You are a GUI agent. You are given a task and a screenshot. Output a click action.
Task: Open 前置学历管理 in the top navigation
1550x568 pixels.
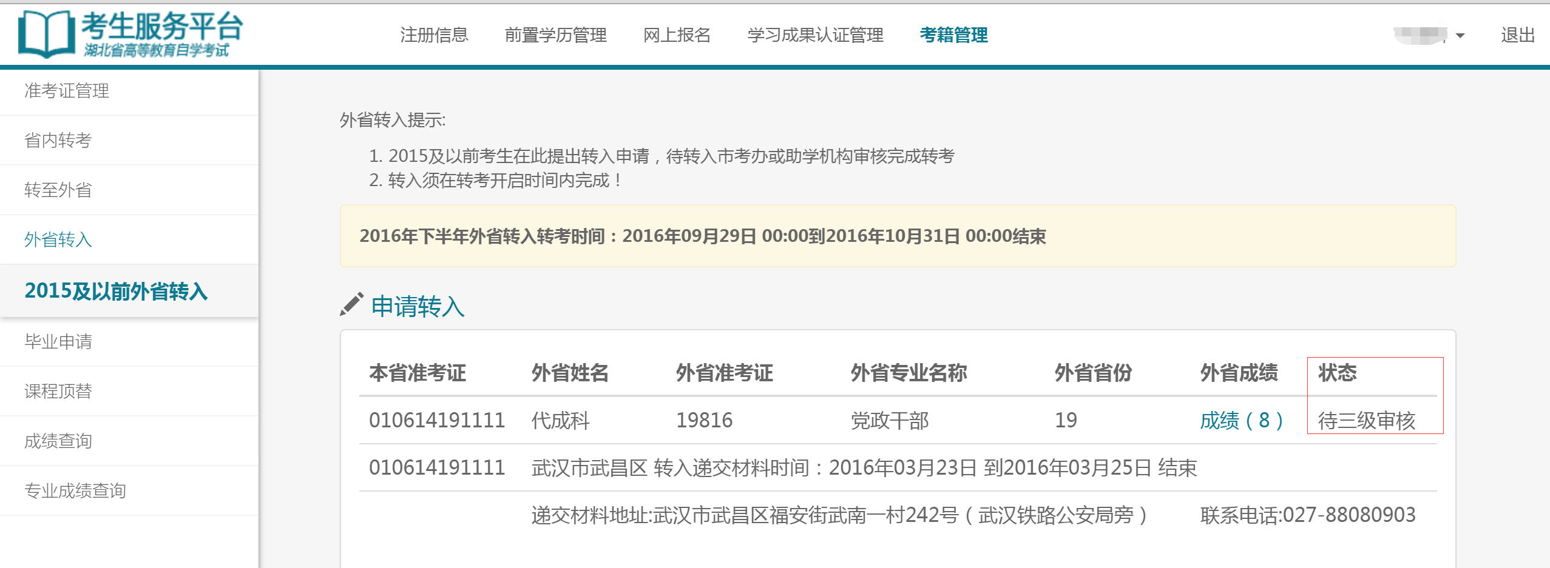[x=555, y=35]
